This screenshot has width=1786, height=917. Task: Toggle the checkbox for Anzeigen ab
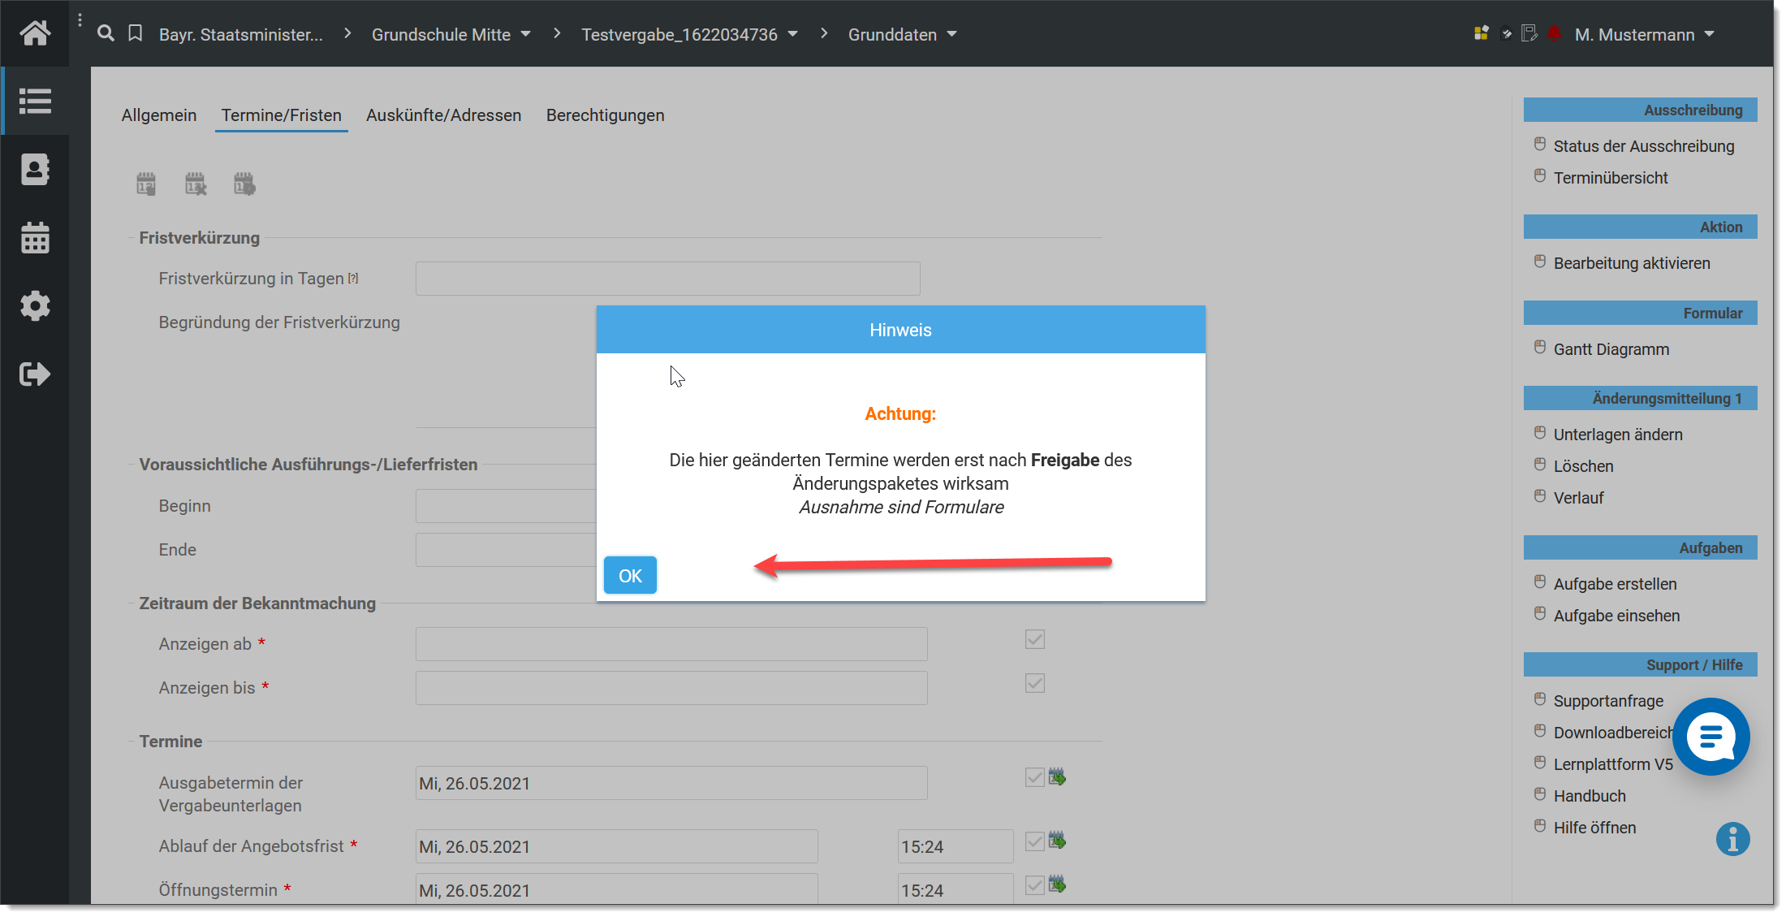1034,639
